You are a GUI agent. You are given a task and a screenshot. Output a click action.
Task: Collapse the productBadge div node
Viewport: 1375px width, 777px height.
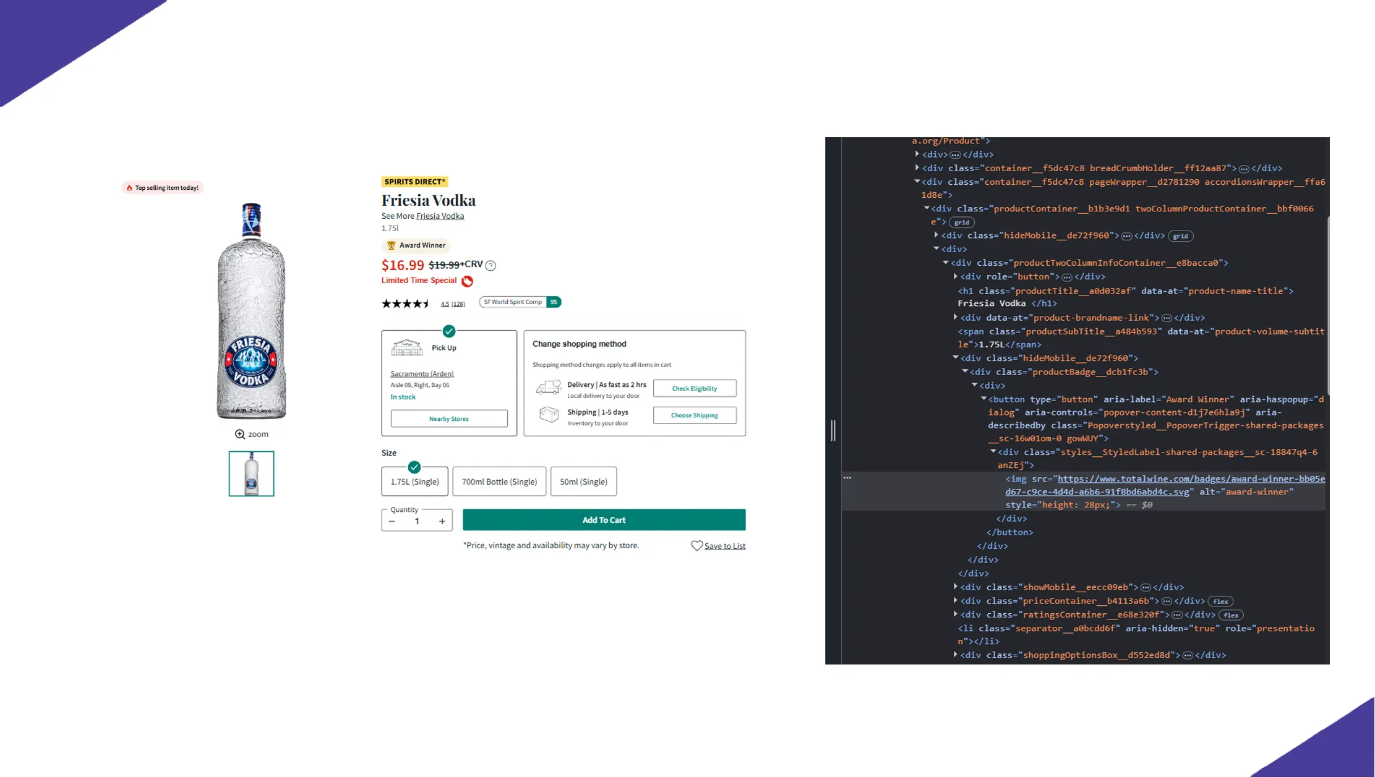(x=965, y=372)
